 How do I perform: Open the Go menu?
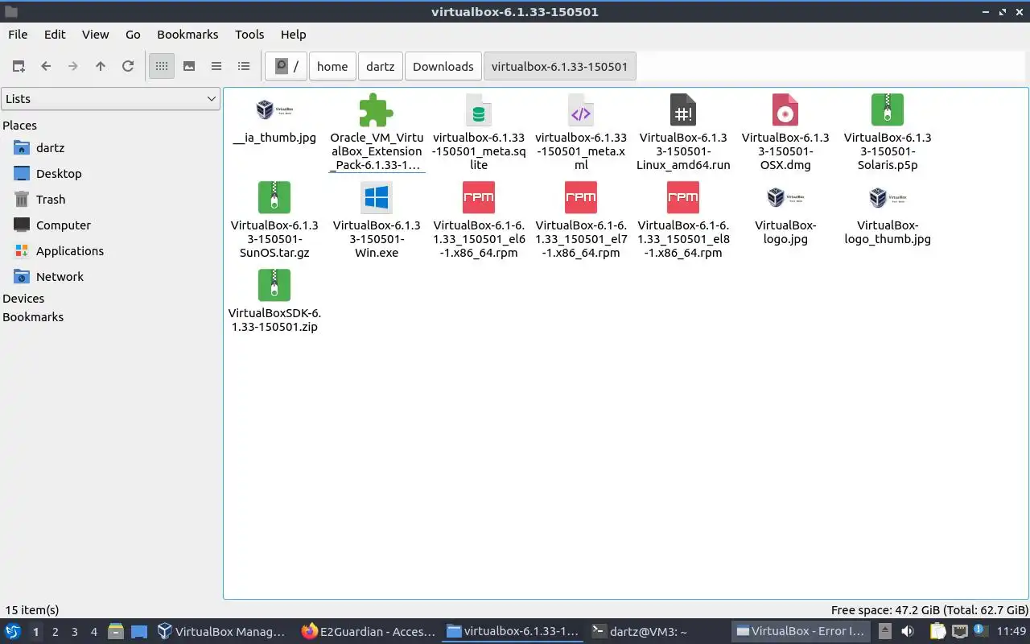pyautogui.click(x=133, y=35)
